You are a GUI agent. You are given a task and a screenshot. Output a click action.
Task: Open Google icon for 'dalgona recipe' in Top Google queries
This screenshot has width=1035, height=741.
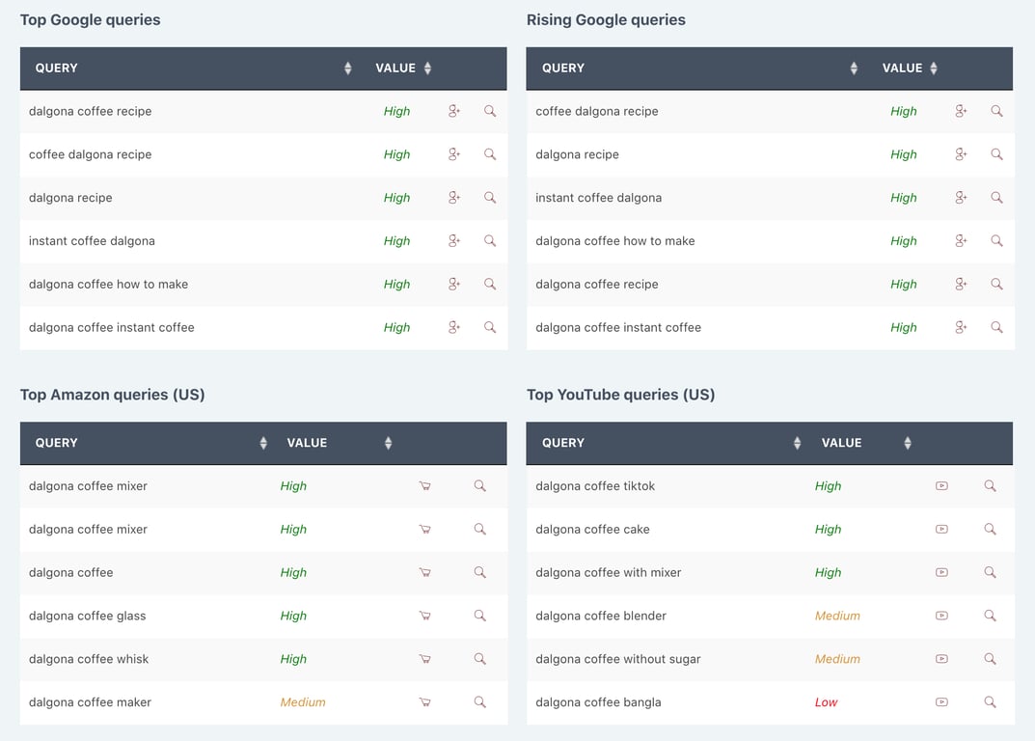tap(454, 198)
